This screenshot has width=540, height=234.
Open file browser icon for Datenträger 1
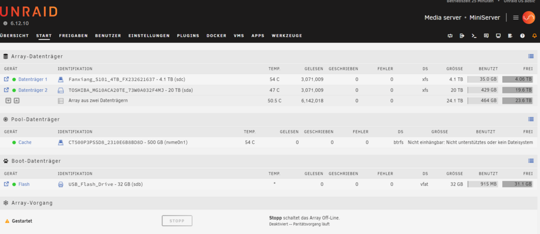click(6, 79)
